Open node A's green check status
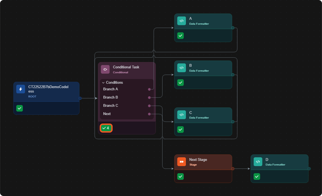 pyautogui.click(x=180, y=36)
